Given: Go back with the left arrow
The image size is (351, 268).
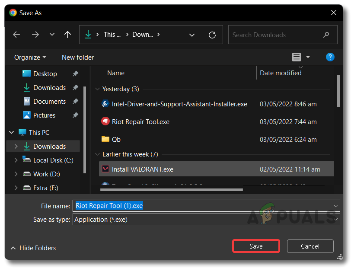Looking at the screenshot, I should tap(16, 35).
